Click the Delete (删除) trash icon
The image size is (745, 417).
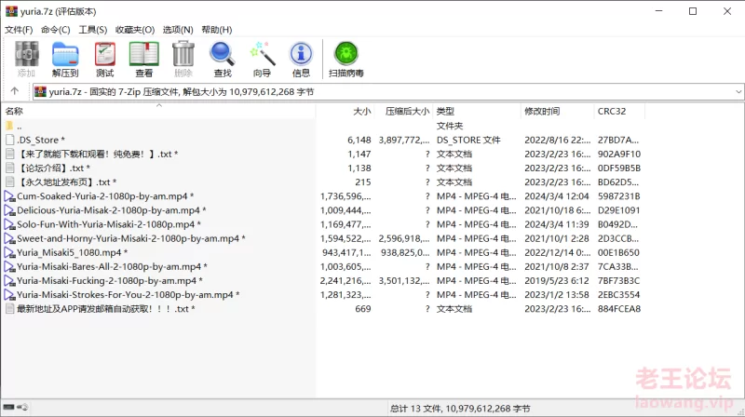[183, 59]
